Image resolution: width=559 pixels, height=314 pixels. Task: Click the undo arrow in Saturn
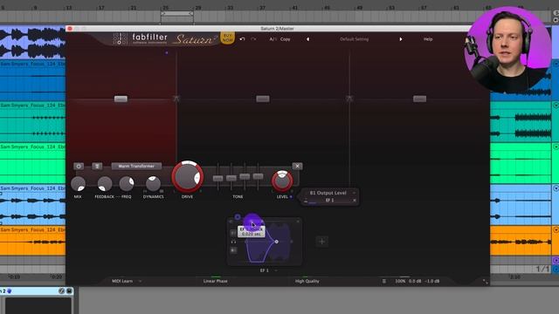coord(242,38)
